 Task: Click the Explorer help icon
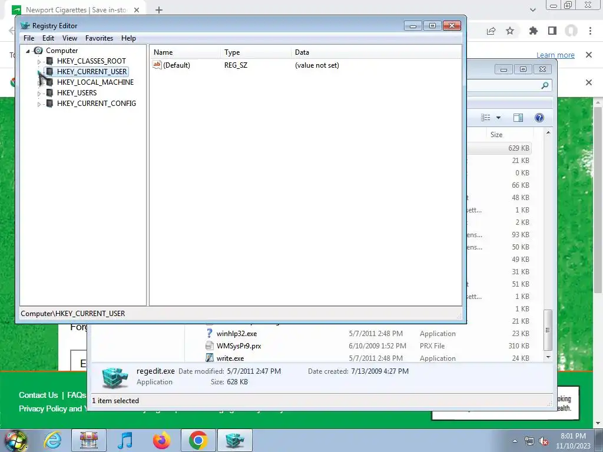[x=539, y=118]
